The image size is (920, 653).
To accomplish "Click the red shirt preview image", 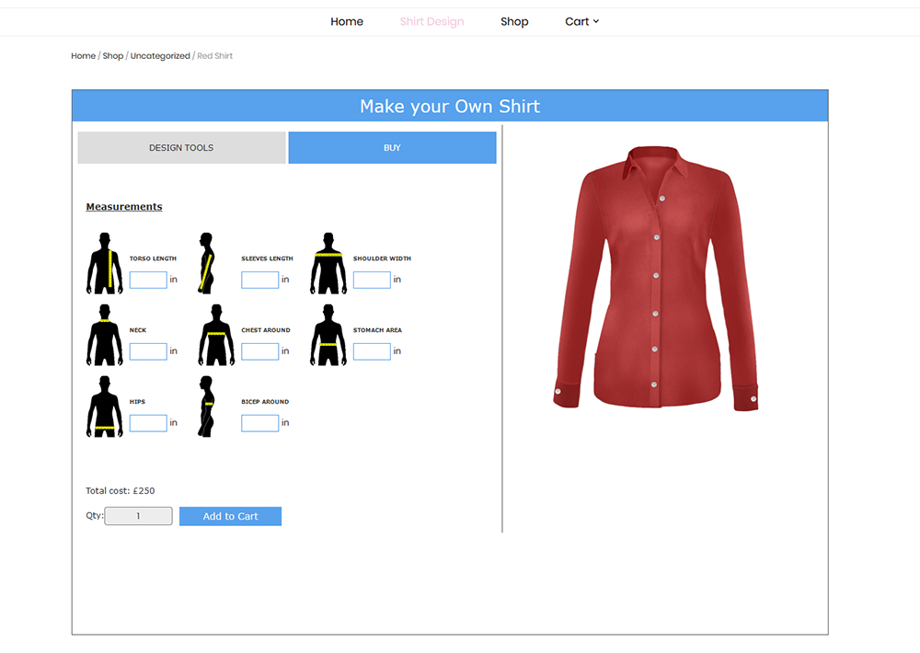I will (x=655, y=278).
